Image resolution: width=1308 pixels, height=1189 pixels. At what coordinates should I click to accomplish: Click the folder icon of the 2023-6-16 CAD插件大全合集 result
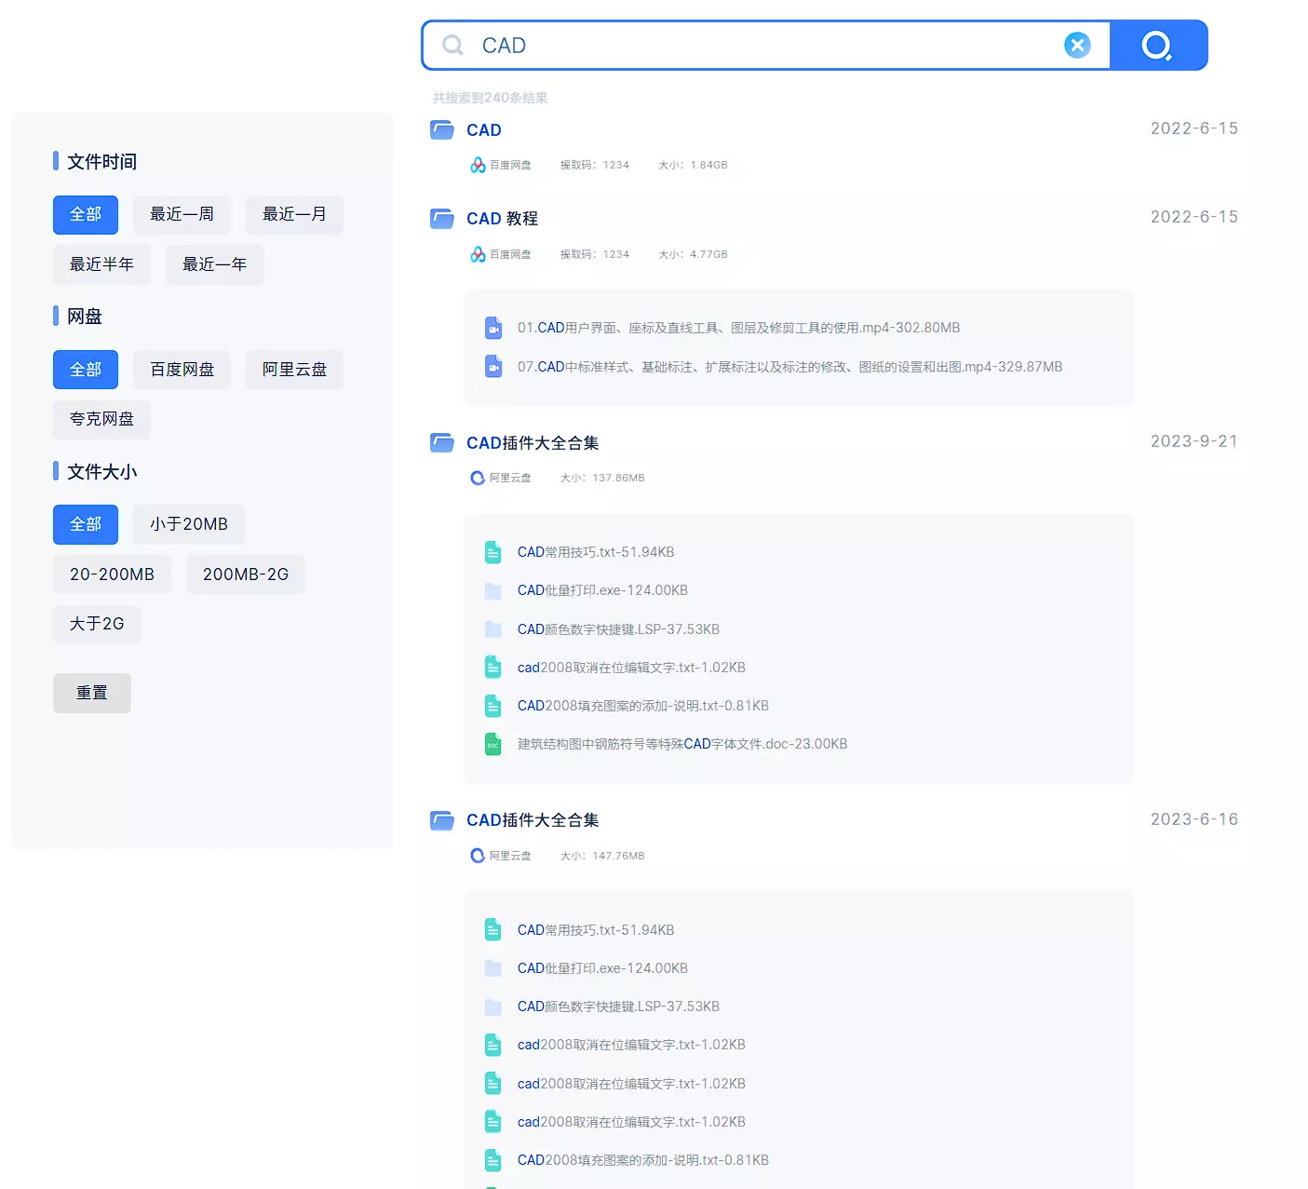pyautogui.click(x=442, y=820)
